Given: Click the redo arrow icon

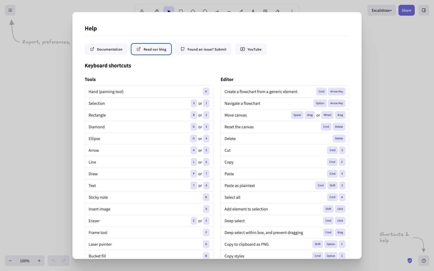Looking at the screenshot, I should (x=64, y=261).
